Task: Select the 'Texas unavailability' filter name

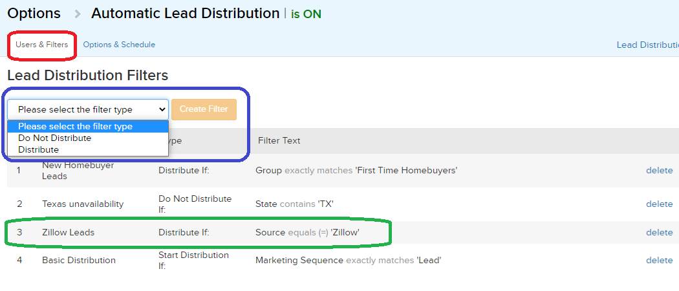Action: point(83,204)
